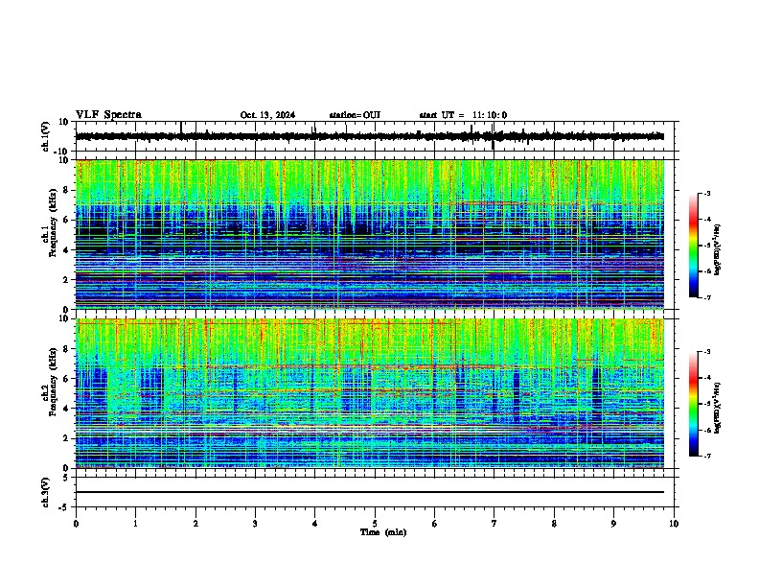Click the "ch.1(V)" waveform axis label

(x=46, y=136)
